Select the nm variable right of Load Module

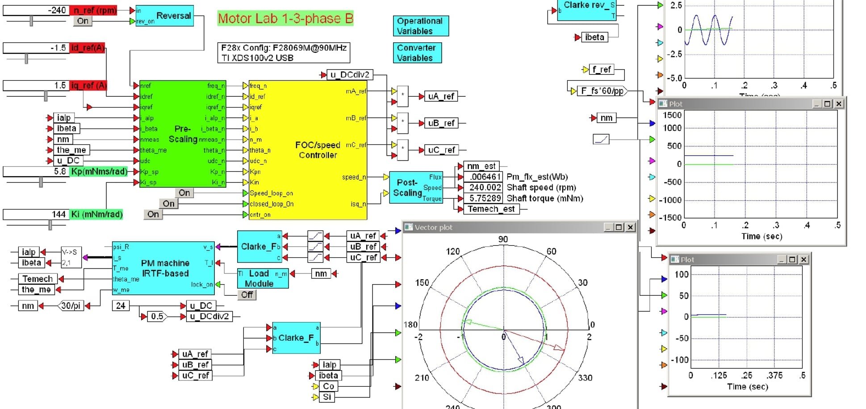321,273
